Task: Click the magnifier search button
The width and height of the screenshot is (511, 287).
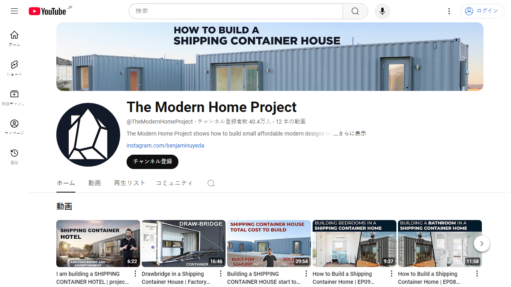Action: pyautogui.click(x=355, y=11)
